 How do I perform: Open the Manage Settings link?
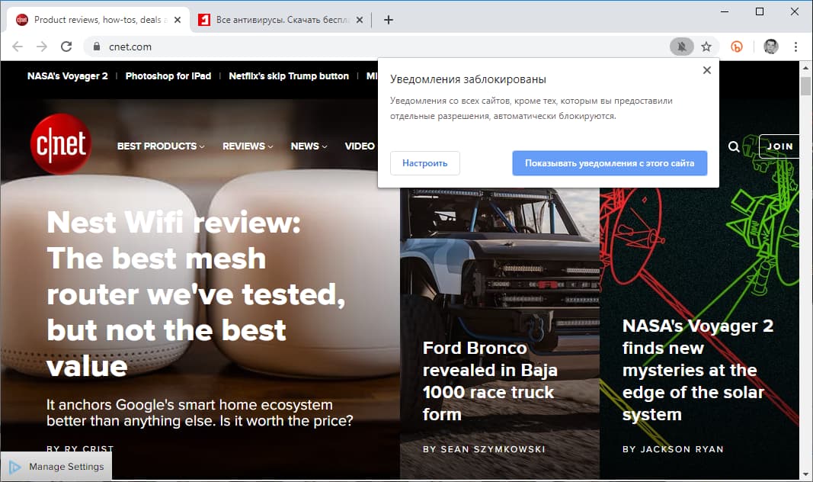[x=66, y=467]
